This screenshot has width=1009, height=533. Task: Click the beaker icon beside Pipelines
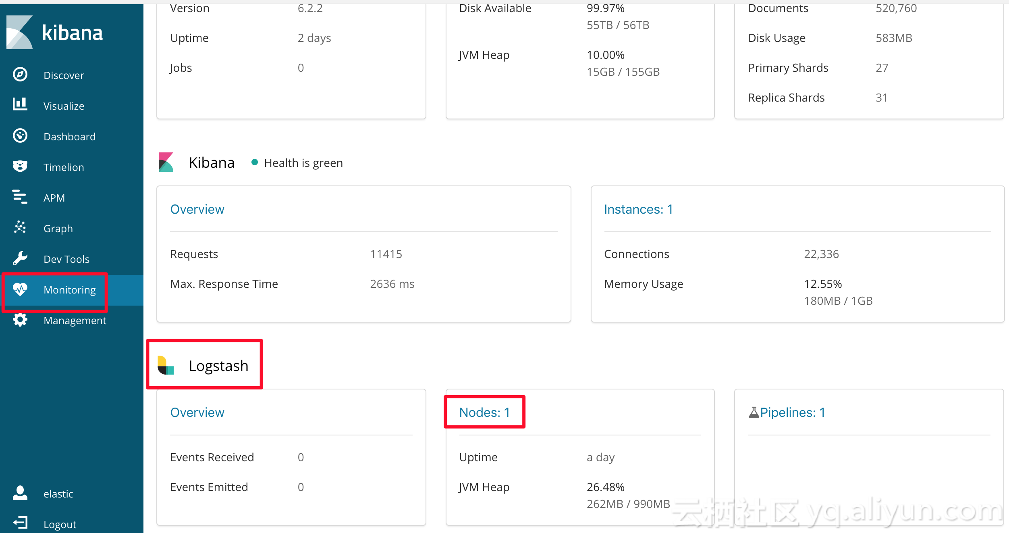tap(754, 412)
